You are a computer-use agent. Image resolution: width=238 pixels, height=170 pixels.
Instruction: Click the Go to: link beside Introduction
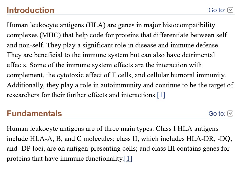[217, 10]
